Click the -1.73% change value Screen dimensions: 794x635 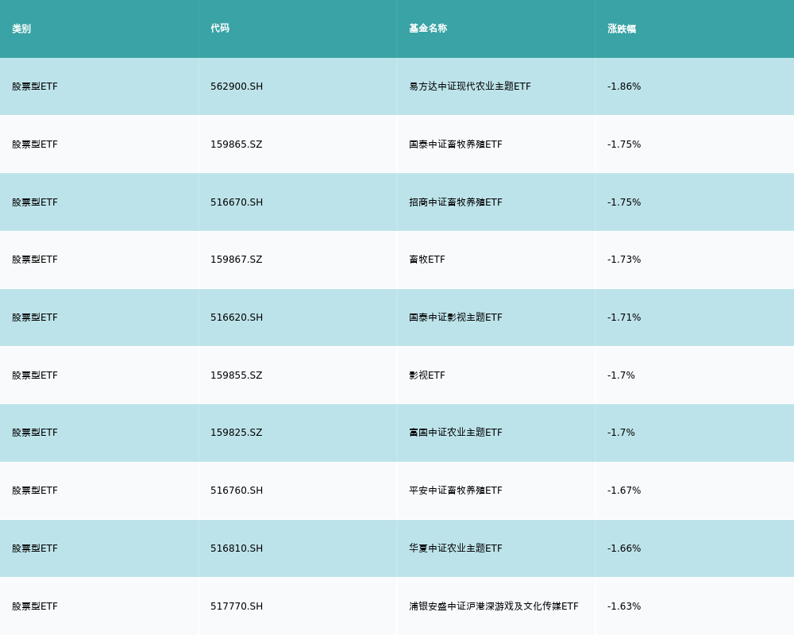coord(624,260)
